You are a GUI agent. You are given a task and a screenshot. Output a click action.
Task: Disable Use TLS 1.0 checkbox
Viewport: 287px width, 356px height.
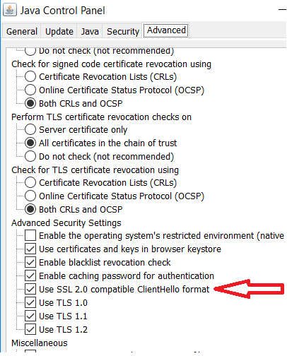click(30, 302)
